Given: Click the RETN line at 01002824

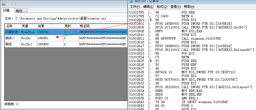Looking at the screenshot, I should [x=159, y=57].
